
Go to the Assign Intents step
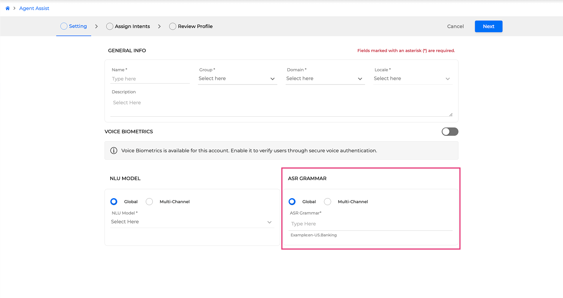[x=132, y=26]
